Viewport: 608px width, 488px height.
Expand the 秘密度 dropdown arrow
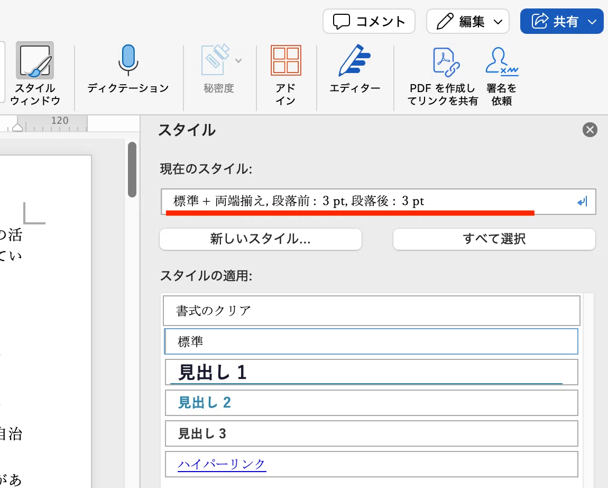[238, 60]
